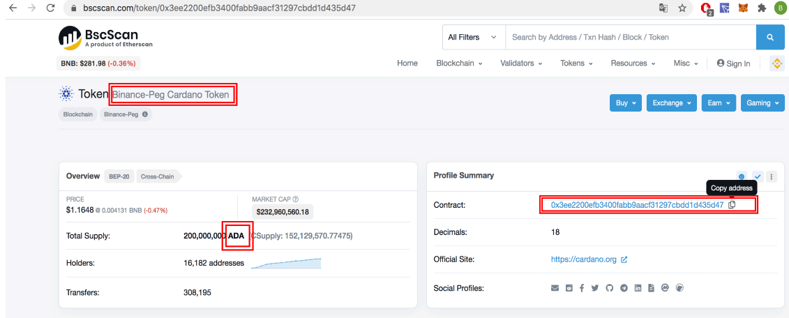Open the email social profile icon
The image size is (789, 318).
pyautogui.click(x=555, y=288)
